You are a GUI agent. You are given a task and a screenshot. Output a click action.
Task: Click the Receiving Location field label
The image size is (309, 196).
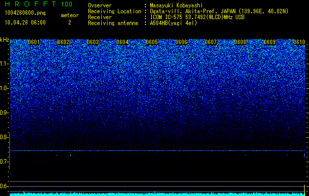pos(114,11)
